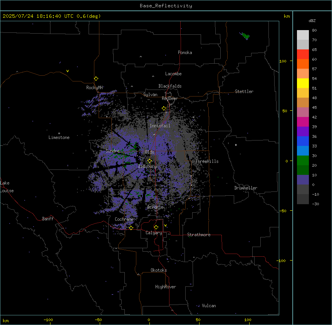332x325 pixels.
Task: Click the Blackfalds city label
Action: (x=170, y=86)
